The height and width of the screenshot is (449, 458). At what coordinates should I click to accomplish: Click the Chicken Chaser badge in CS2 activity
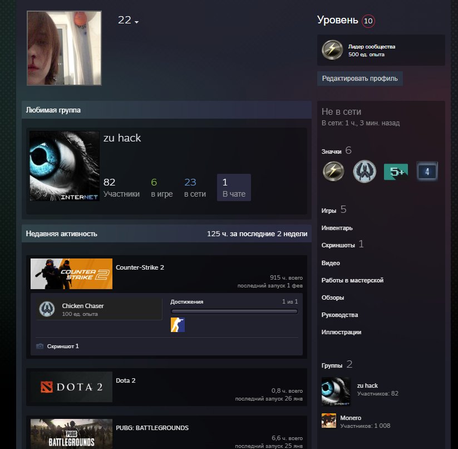click(x=47, y=309)
